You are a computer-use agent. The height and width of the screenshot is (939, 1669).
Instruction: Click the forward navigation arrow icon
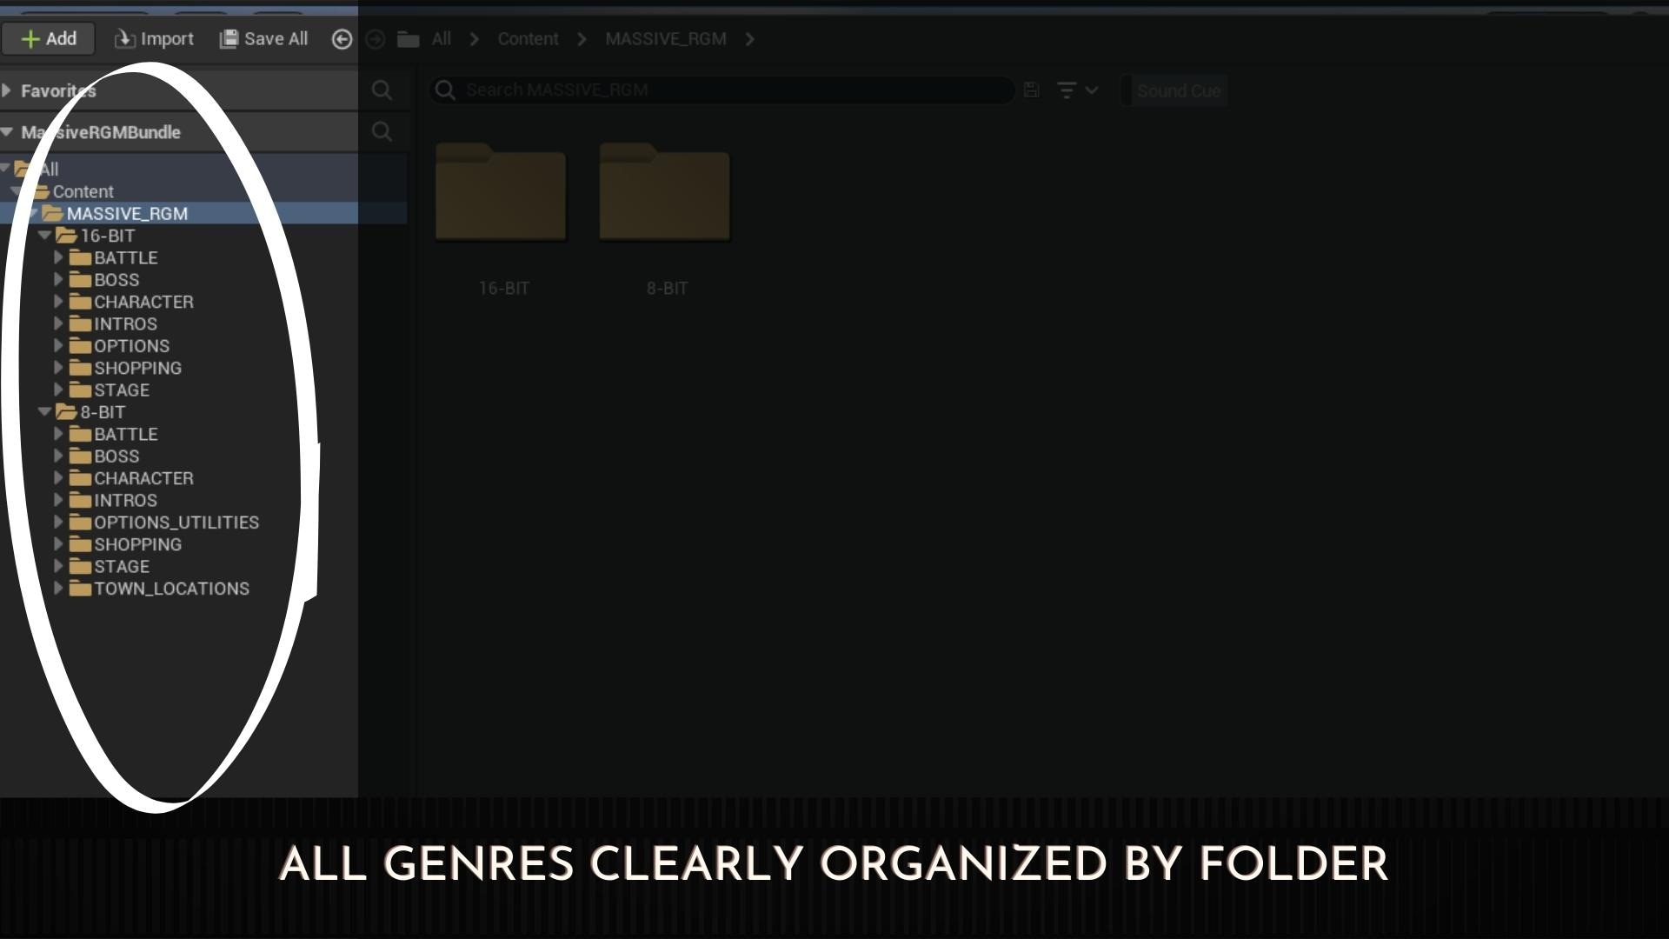coord(376,39)
